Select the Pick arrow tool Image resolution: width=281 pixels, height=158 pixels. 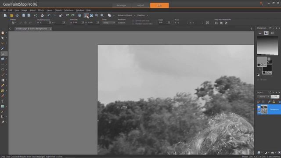tap(3, 38)
